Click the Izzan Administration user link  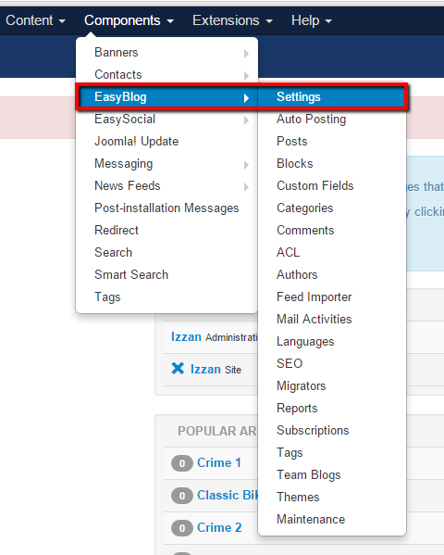186,336
